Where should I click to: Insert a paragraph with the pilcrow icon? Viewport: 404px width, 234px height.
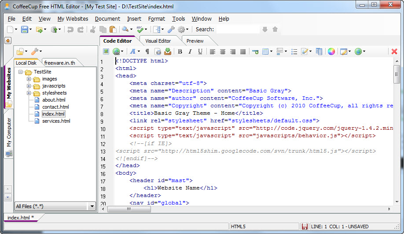coord(147,51)
